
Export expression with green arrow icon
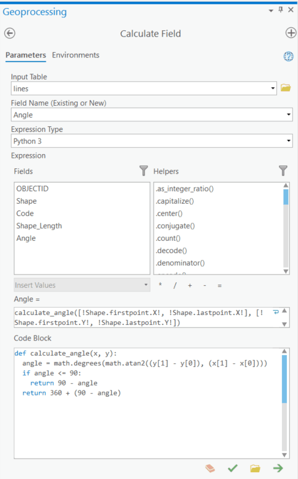[278, 468]
